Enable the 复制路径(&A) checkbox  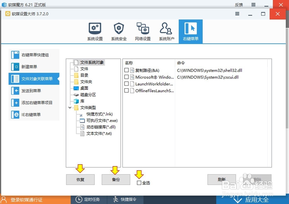click(x=126, y=70)
